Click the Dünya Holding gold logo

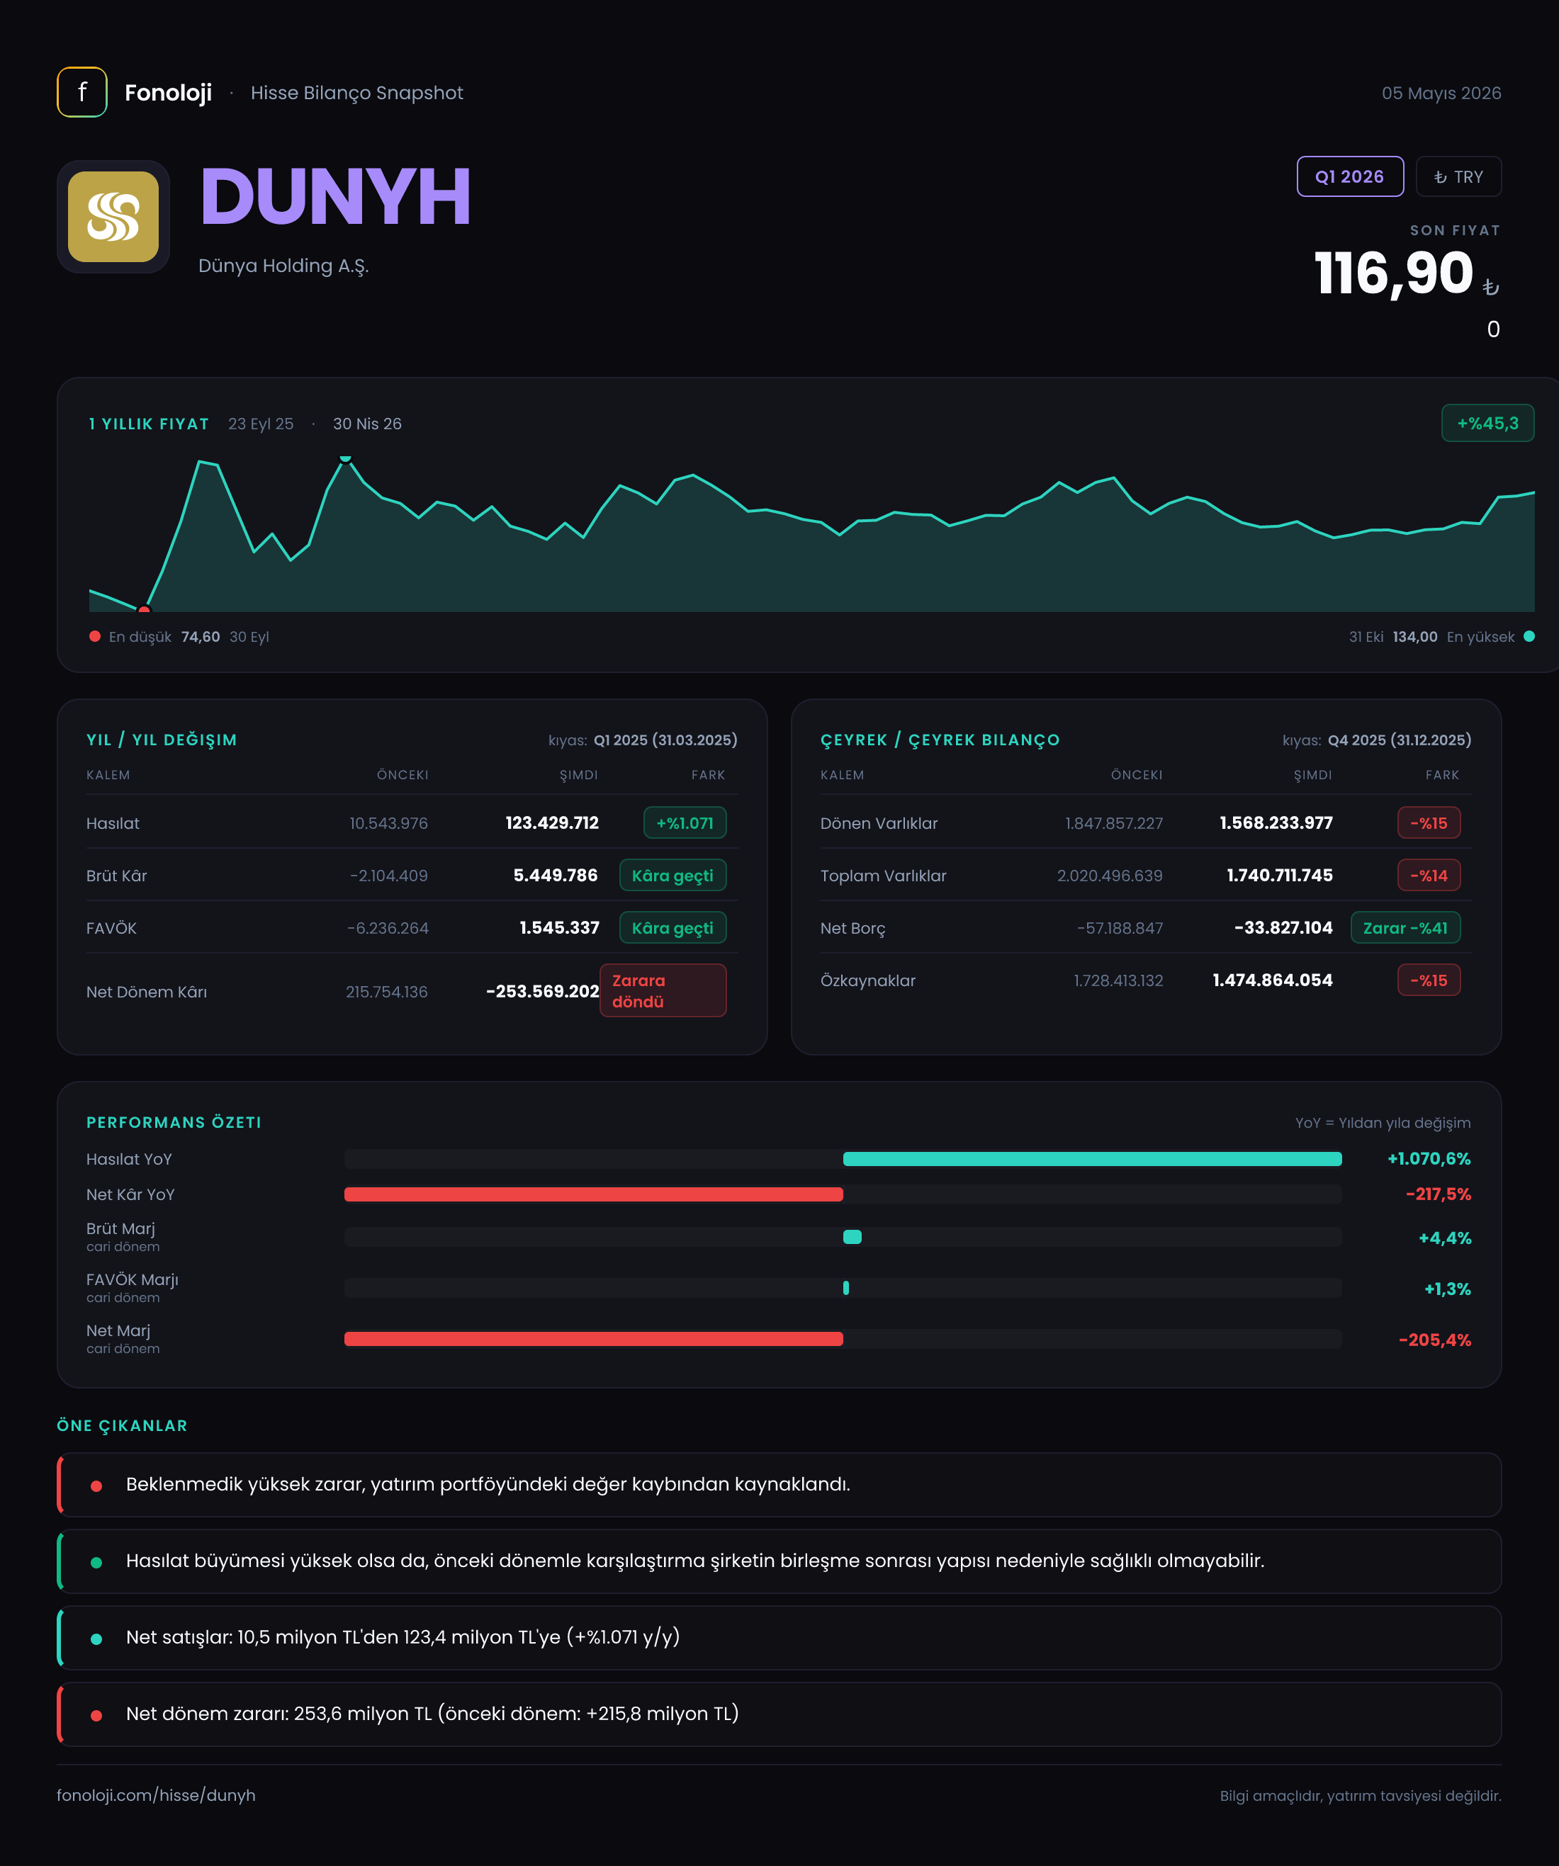tap(114, 217)
